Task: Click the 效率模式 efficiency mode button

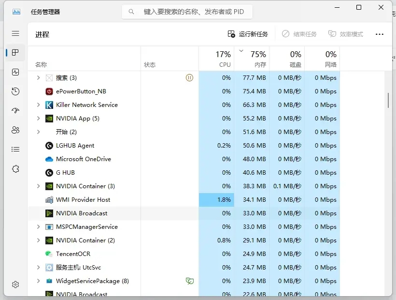Action: tap(345, 34)
